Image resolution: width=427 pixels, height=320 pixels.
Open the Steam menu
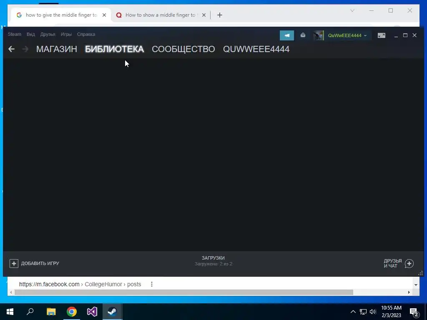click(x=15, y=34)
